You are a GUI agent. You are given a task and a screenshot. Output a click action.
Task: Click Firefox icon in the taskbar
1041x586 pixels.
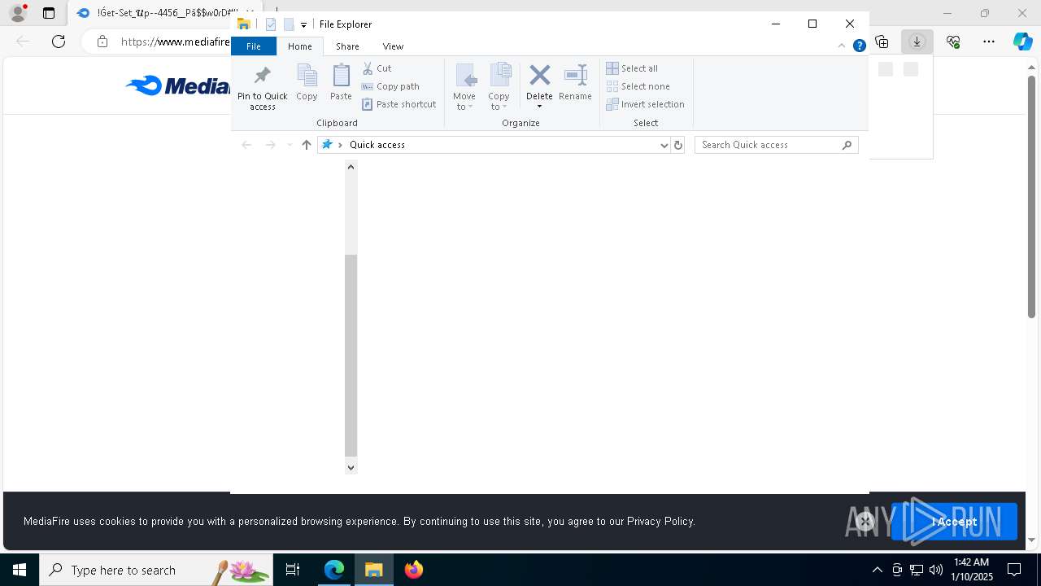coord(414,570)
